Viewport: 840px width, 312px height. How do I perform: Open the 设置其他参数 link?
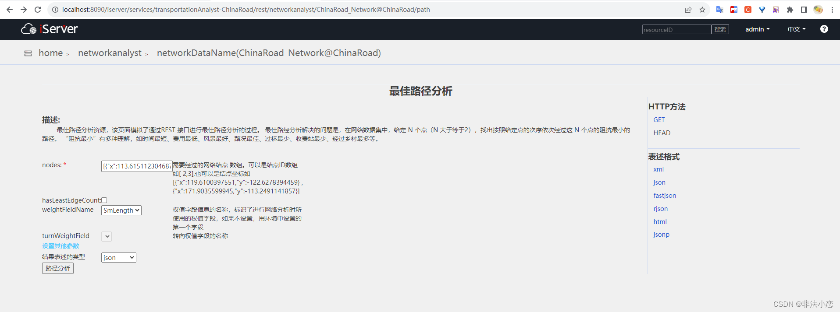[x=61, y=246]
